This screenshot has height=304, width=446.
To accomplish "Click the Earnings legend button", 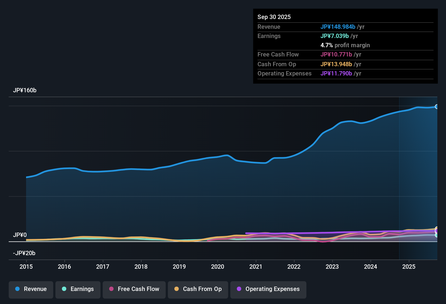I will 78,289.
